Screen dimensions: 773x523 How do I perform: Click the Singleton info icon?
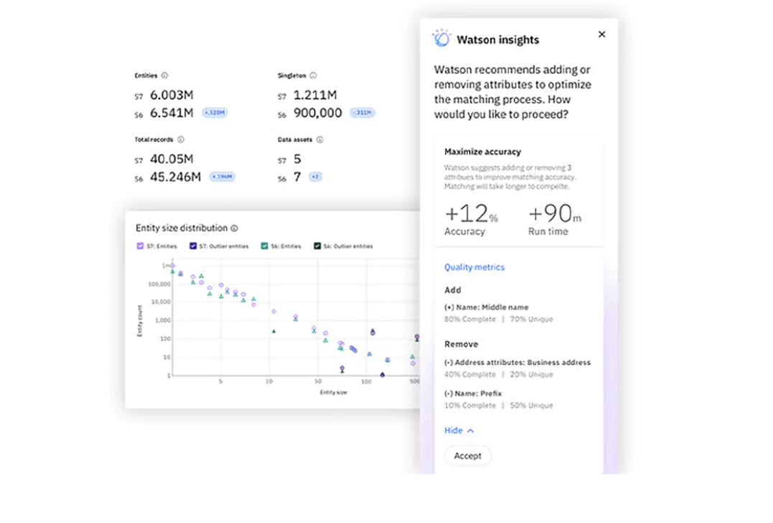click(x=314, y=75)
